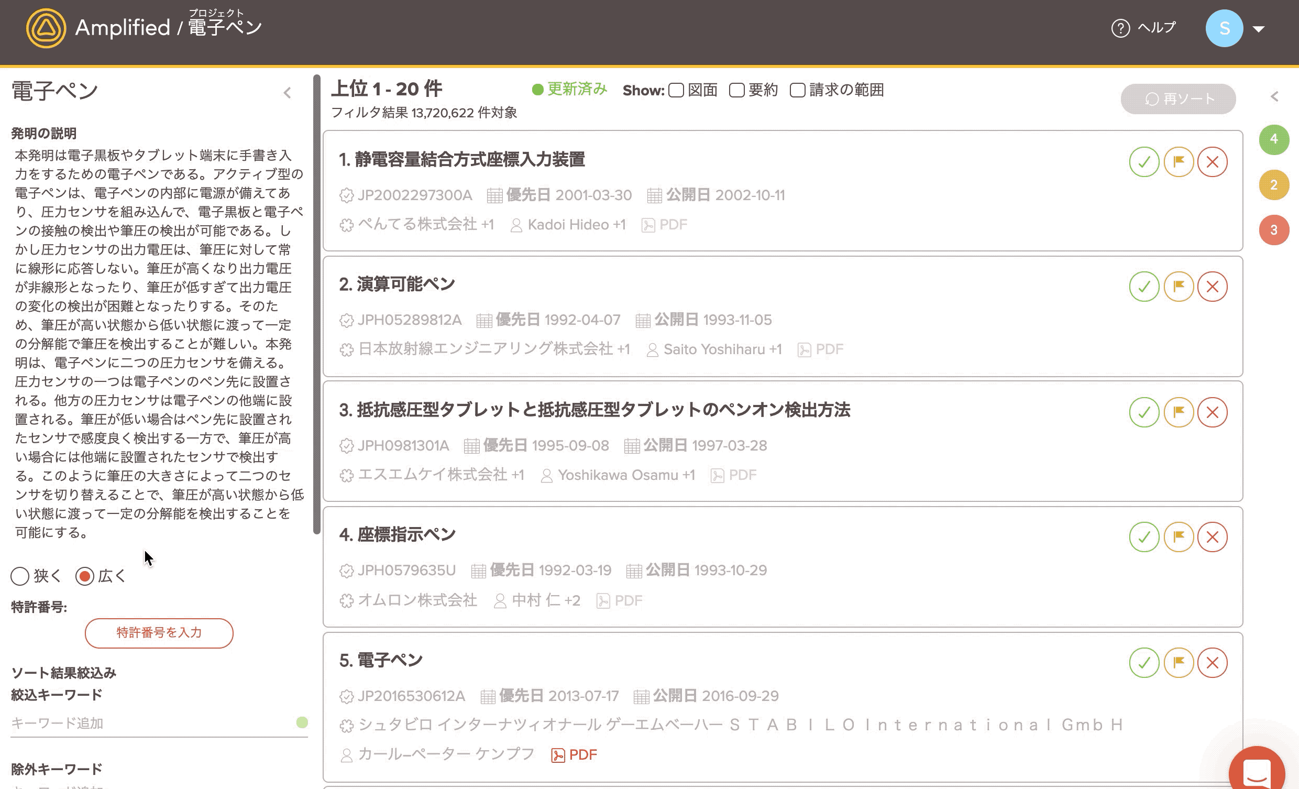Click the 特許番号を入力 button
Image resolution: width=1299 pixels, height=789 pixels.
pyautogui.click(x=159, y=633)
